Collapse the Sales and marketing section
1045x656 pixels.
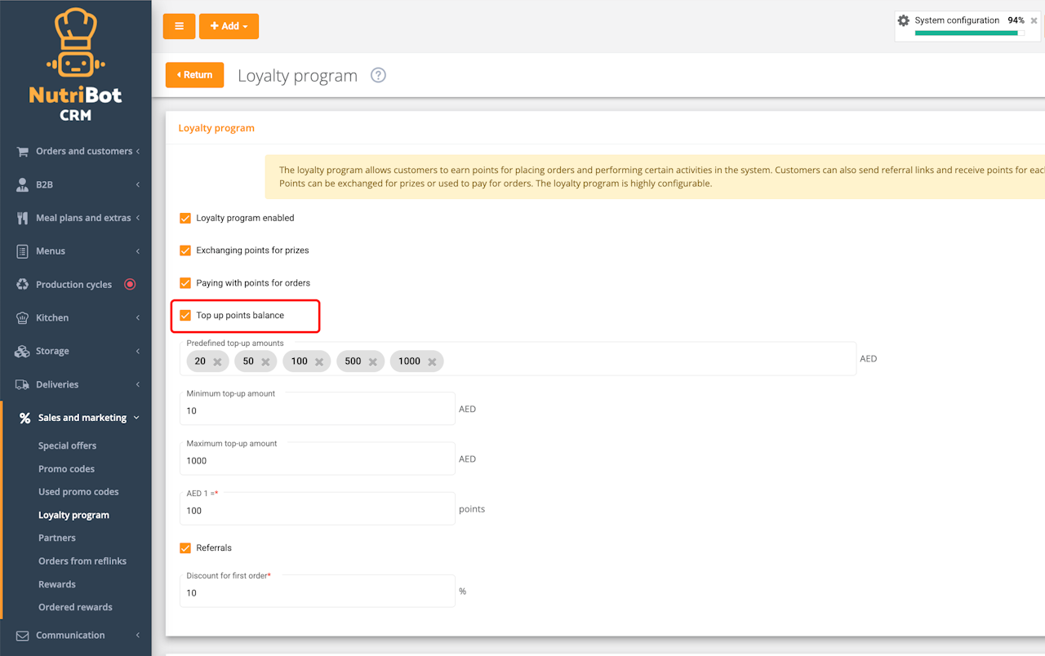(x=76, y=418)
